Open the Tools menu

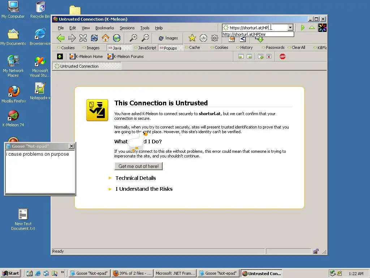click(x=145, y=28)
